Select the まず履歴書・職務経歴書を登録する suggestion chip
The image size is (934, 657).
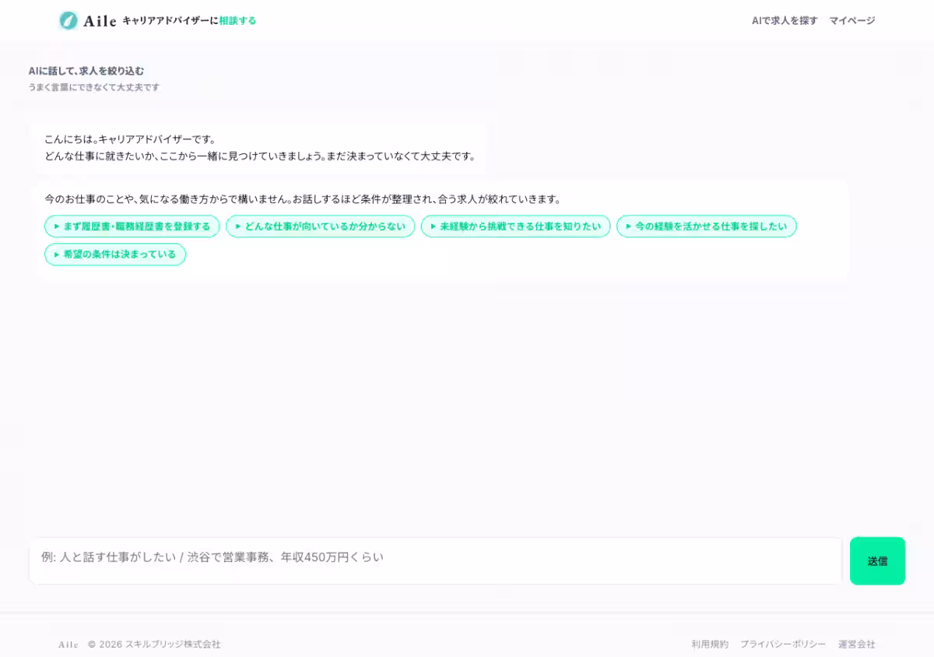[132, 227]
